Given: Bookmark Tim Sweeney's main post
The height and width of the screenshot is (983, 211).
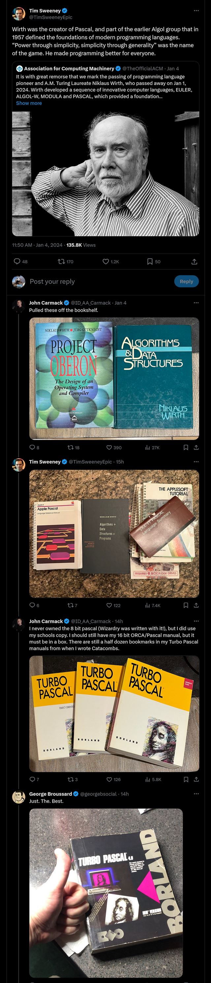Looking at the screenshot, I should (x=150, y=261).
